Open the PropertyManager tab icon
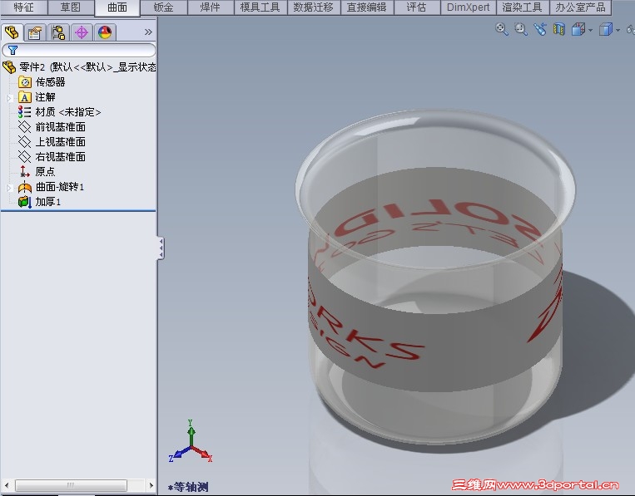The width and height of the screenshot is (635, 496). 35,32
